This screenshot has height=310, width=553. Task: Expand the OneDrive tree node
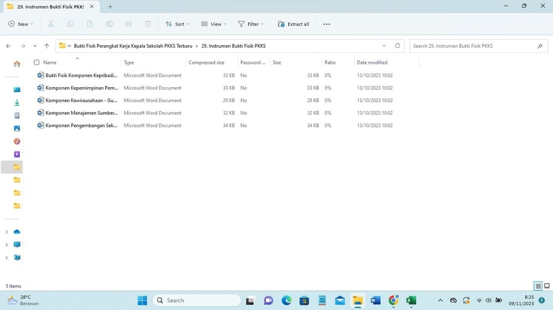[7, 232]
